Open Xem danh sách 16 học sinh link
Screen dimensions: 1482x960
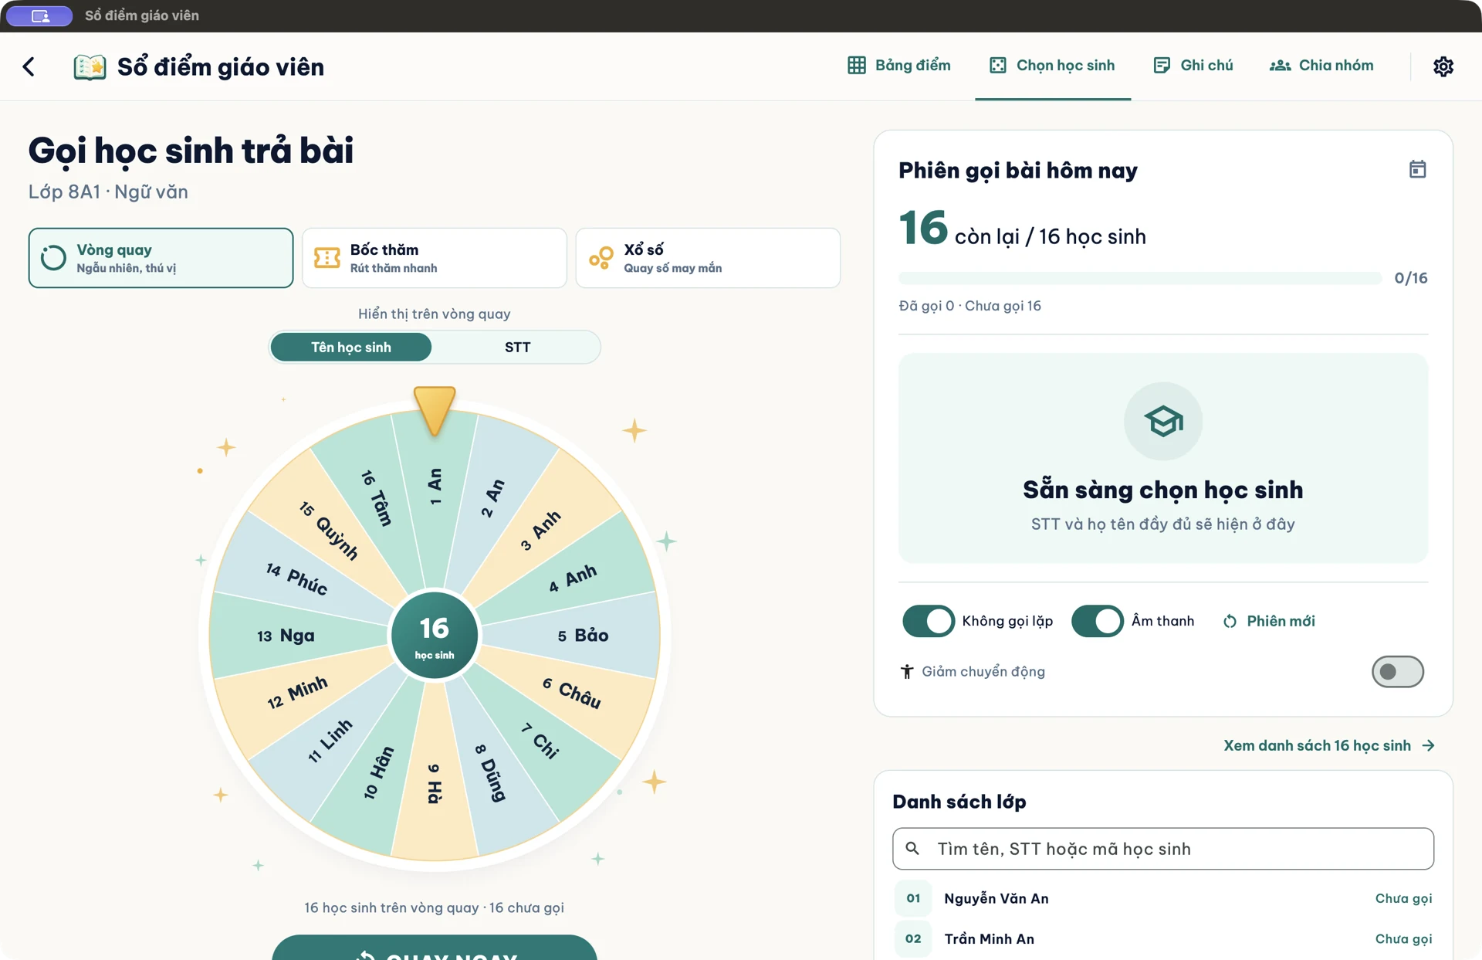(x=1329, y=745)
